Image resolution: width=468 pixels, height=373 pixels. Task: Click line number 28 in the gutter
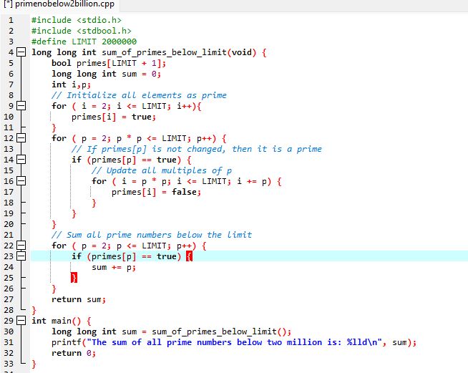tap(9, 310)
